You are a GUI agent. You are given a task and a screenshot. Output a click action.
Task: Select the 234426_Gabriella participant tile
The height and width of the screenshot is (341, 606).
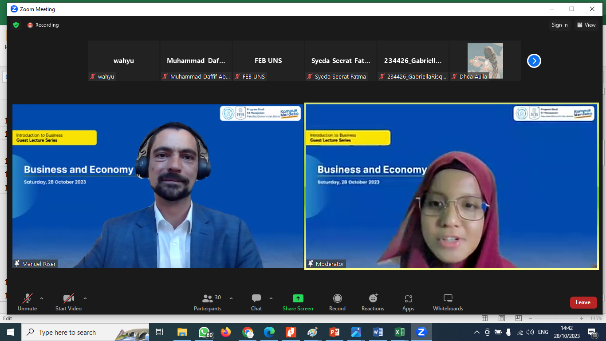click(x=413, y=61)
